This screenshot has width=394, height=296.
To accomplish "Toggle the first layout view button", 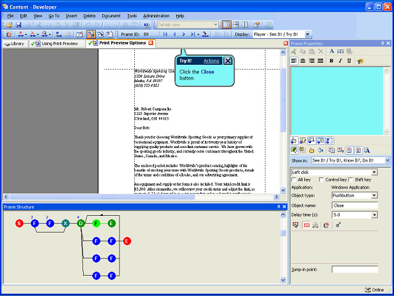I will pyautogui.click(x=227, y=25).
